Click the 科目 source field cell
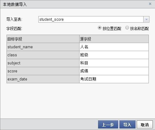Image resolution: width=155 pixels, height=130 pixels. pos(114,63)
